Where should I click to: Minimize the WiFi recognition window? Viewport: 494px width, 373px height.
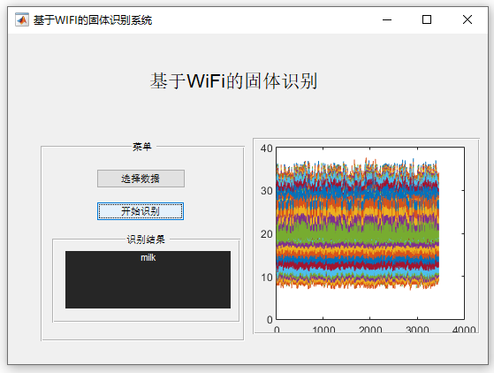tap(387, 19)
